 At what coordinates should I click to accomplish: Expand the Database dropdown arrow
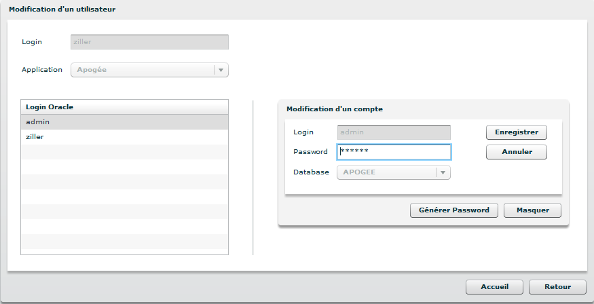[443, 172]
